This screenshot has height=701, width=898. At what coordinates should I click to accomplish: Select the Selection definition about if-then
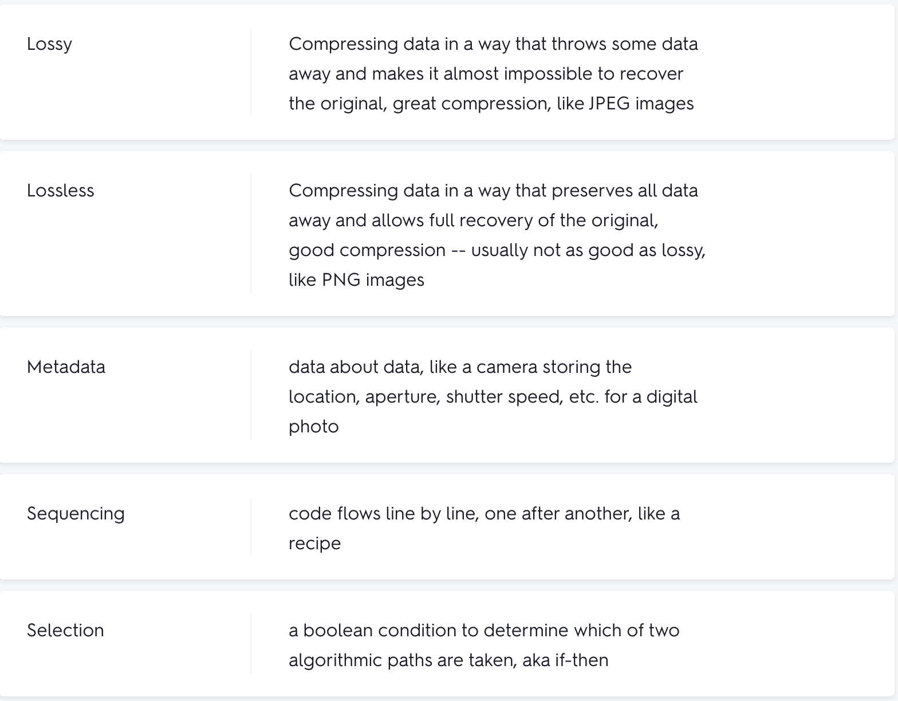click(484, 645)
